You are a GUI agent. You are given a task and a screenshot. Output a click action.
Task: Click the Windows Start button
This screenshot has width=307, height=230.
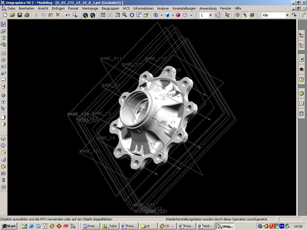coord(9,226)
